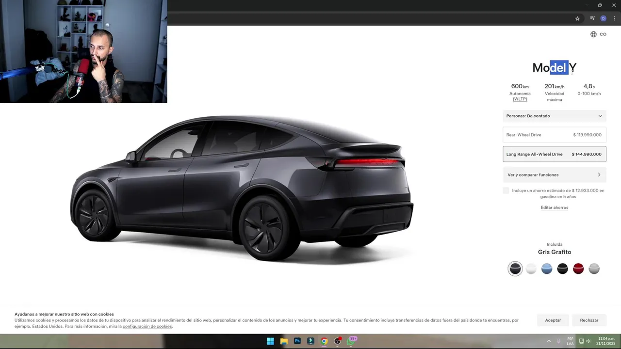Open the clock and date panel
The image size is (621, 349).
606,341
